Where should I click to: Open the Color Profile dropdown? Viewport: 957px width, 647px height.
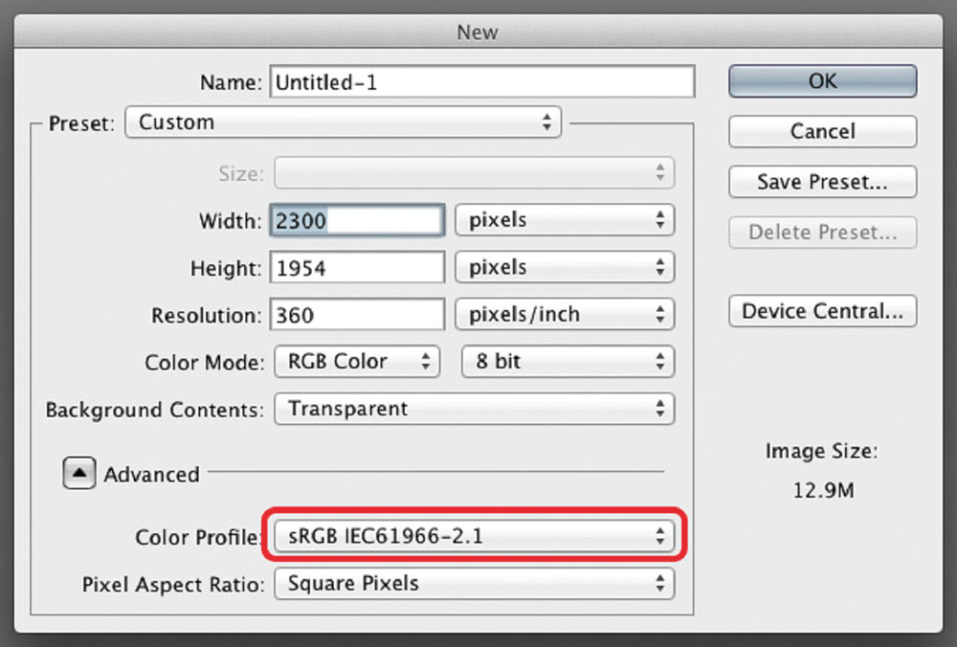[474, 536]
